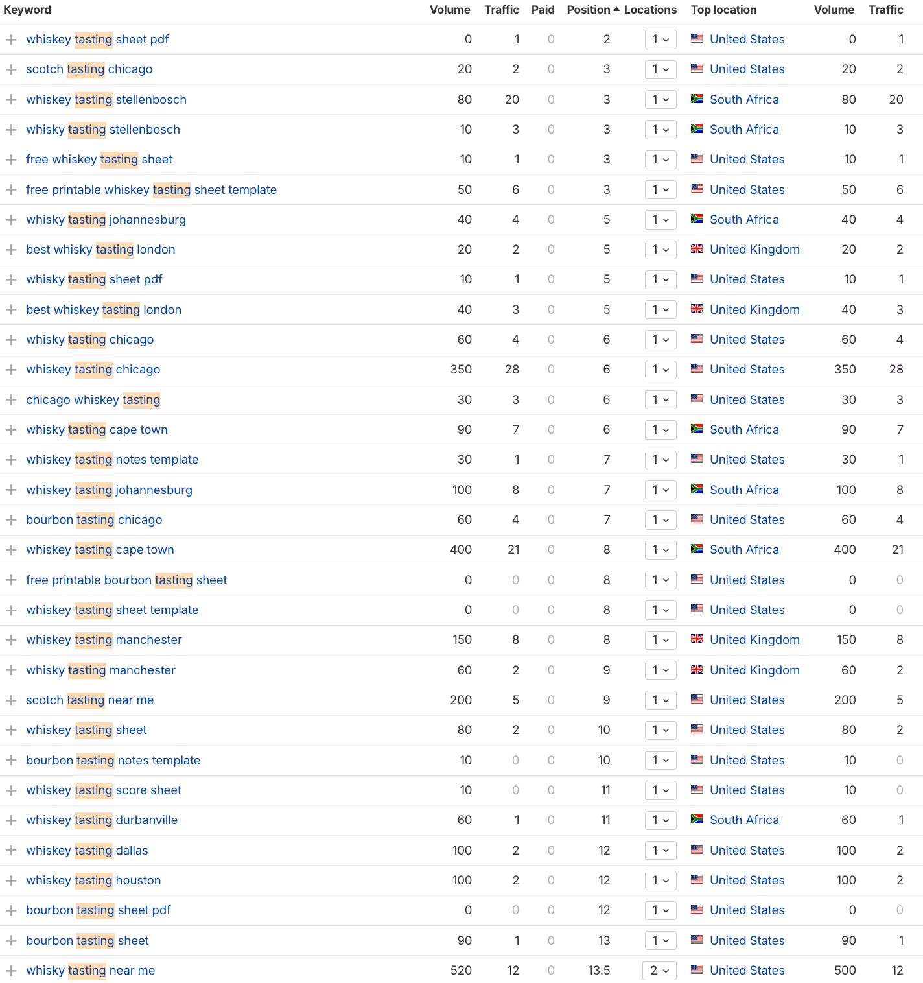The image size is (923, 983).
Task: Open locations dropdown for 'whisky tasting near me'
Action: click(x=660, y=971)
